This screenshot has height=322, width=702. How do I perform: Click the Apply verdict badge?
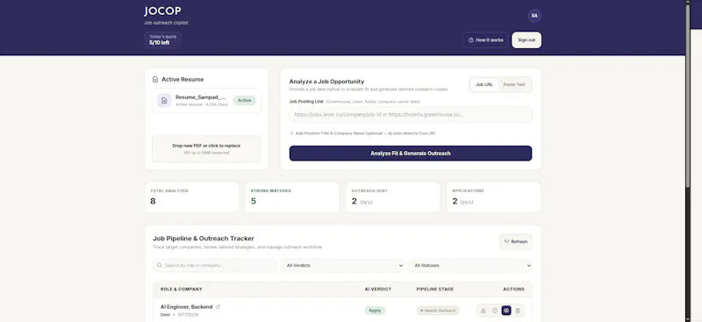click(376, 311)
